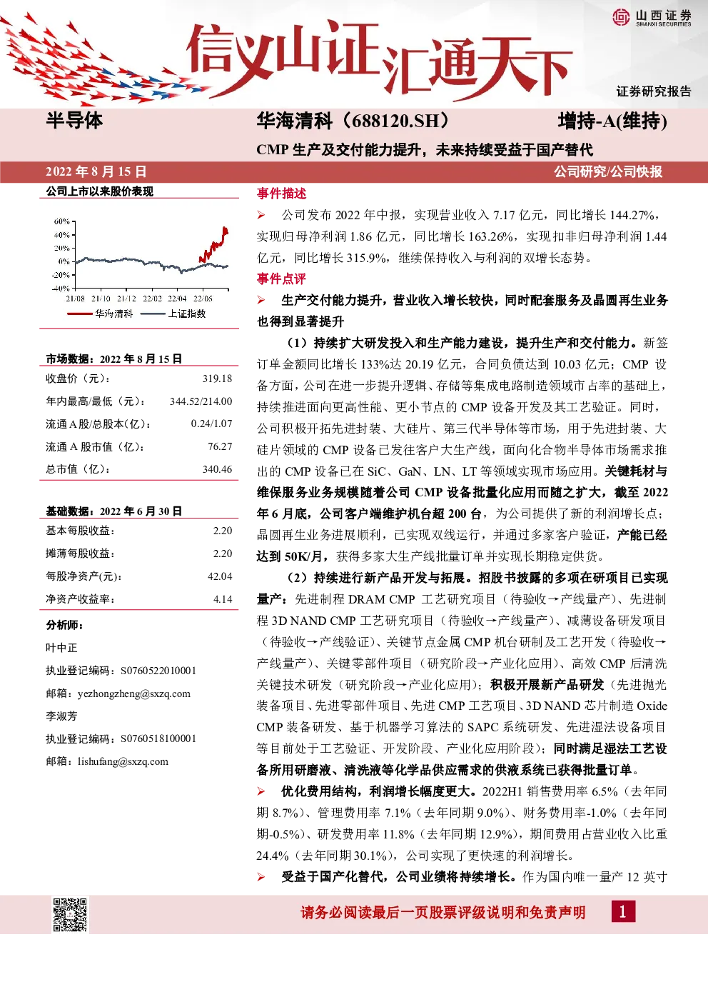Viewport: 708px width, 1002px height.
Task: Click the company title 华海清科（688120.SH）
Action: coord(353,121)
